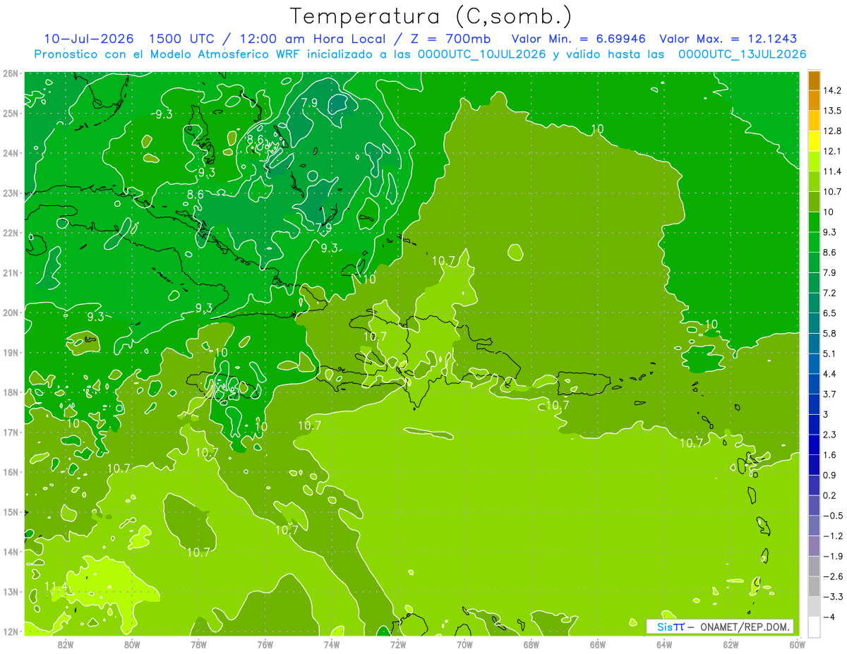Click the 0000UTC_13JUL2026 valid-until text
847x654 pixels.
(x=743, y=54)
